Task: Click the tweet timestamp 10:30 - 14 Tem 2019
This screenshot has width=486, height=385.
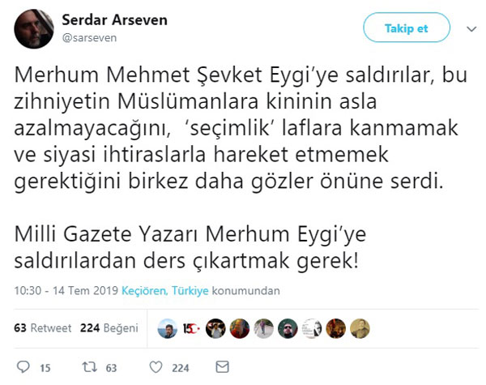Action: click(x=67, y=290)
